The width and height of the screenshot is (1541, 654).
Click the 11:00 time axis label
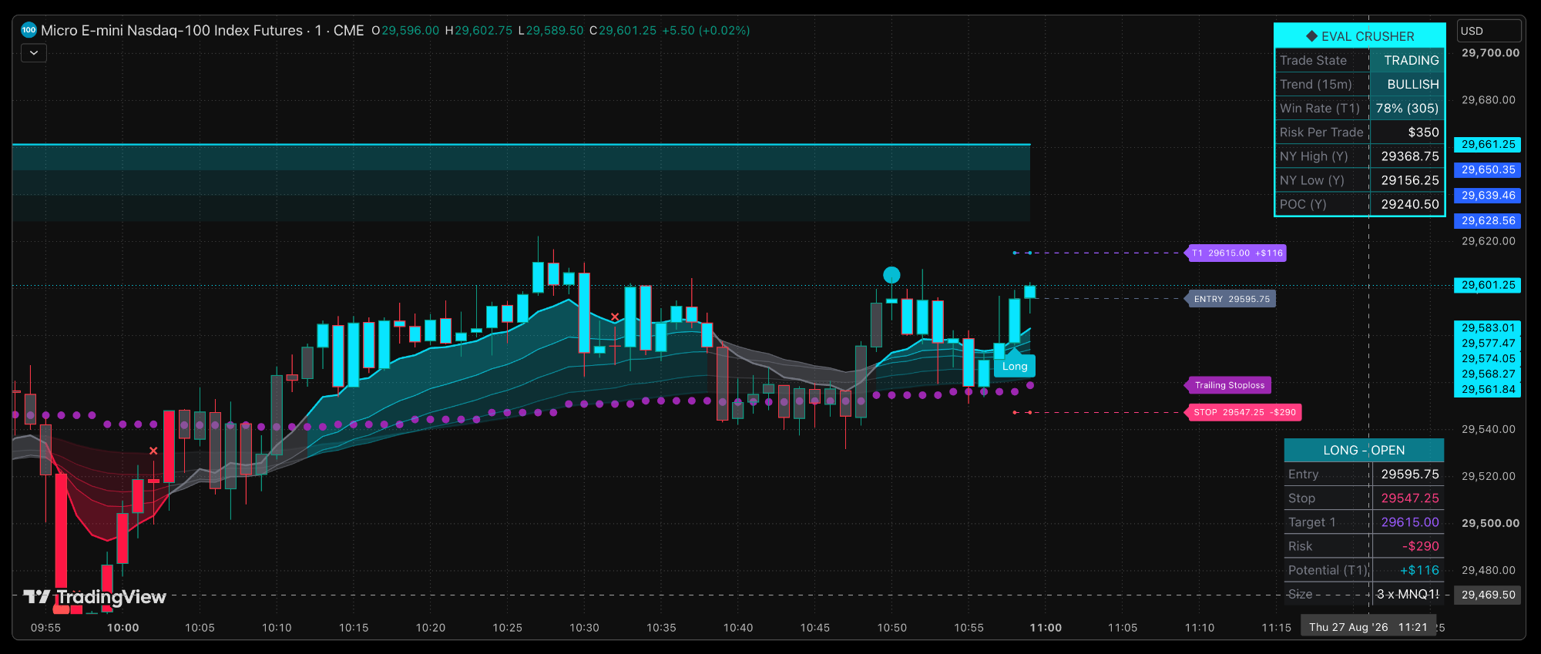pos(1046,627)
